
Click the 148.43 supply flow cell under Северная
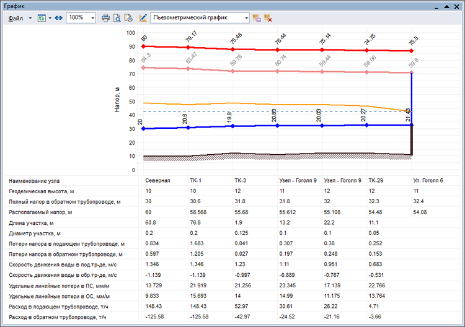pos(154,307)
